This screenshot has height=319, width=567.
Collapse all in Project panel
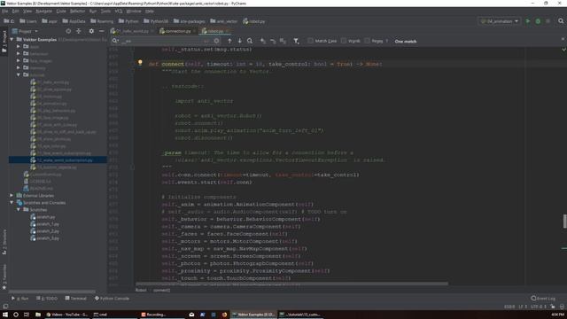79,32
